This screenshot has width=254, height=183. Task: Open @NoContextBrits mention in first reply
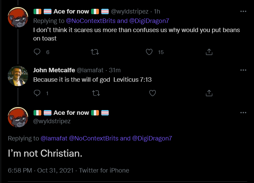coord(91,21)
